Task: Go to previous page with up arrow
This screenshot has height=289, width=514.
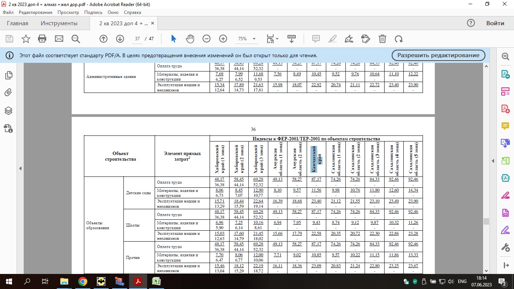Action: click(103, 39)
